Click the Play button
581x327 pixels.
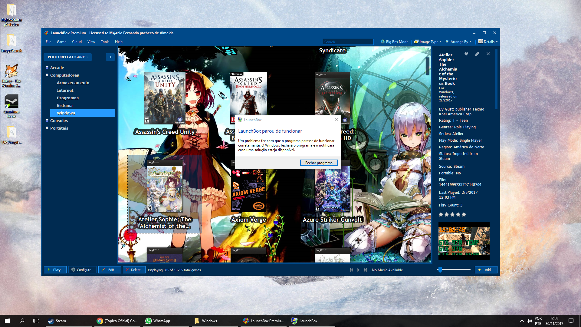coord(55,270)
